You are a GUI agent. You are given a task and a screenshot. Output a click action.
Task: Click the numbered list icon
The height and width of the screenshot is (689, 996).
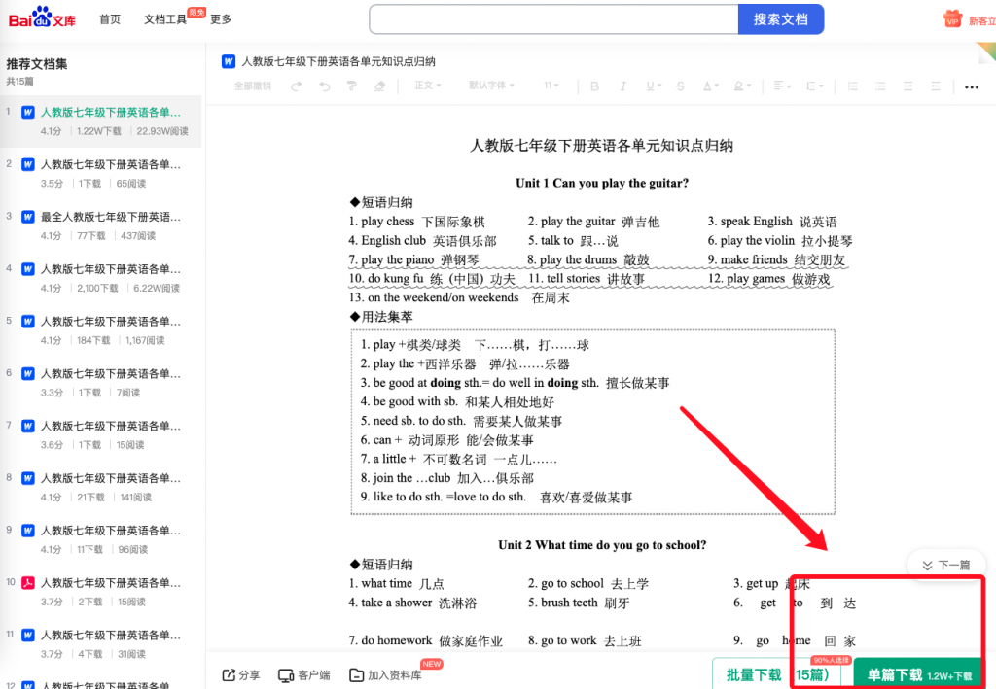click(x=852, y=86)
